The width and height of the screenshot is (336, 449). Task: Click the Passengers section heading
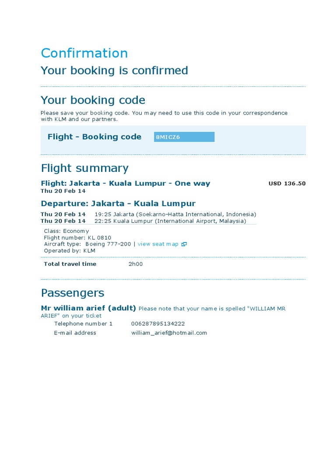(x=72, y=293)
